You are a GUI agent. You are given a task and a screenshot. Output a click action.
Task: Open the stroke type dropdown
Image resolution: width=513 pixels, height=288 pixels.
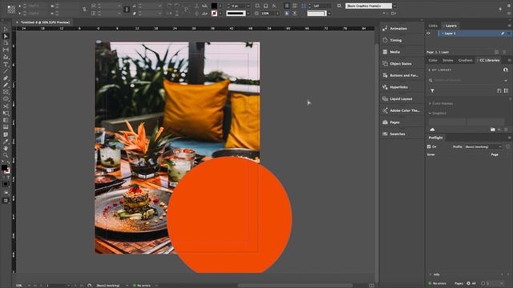(248, 14)
